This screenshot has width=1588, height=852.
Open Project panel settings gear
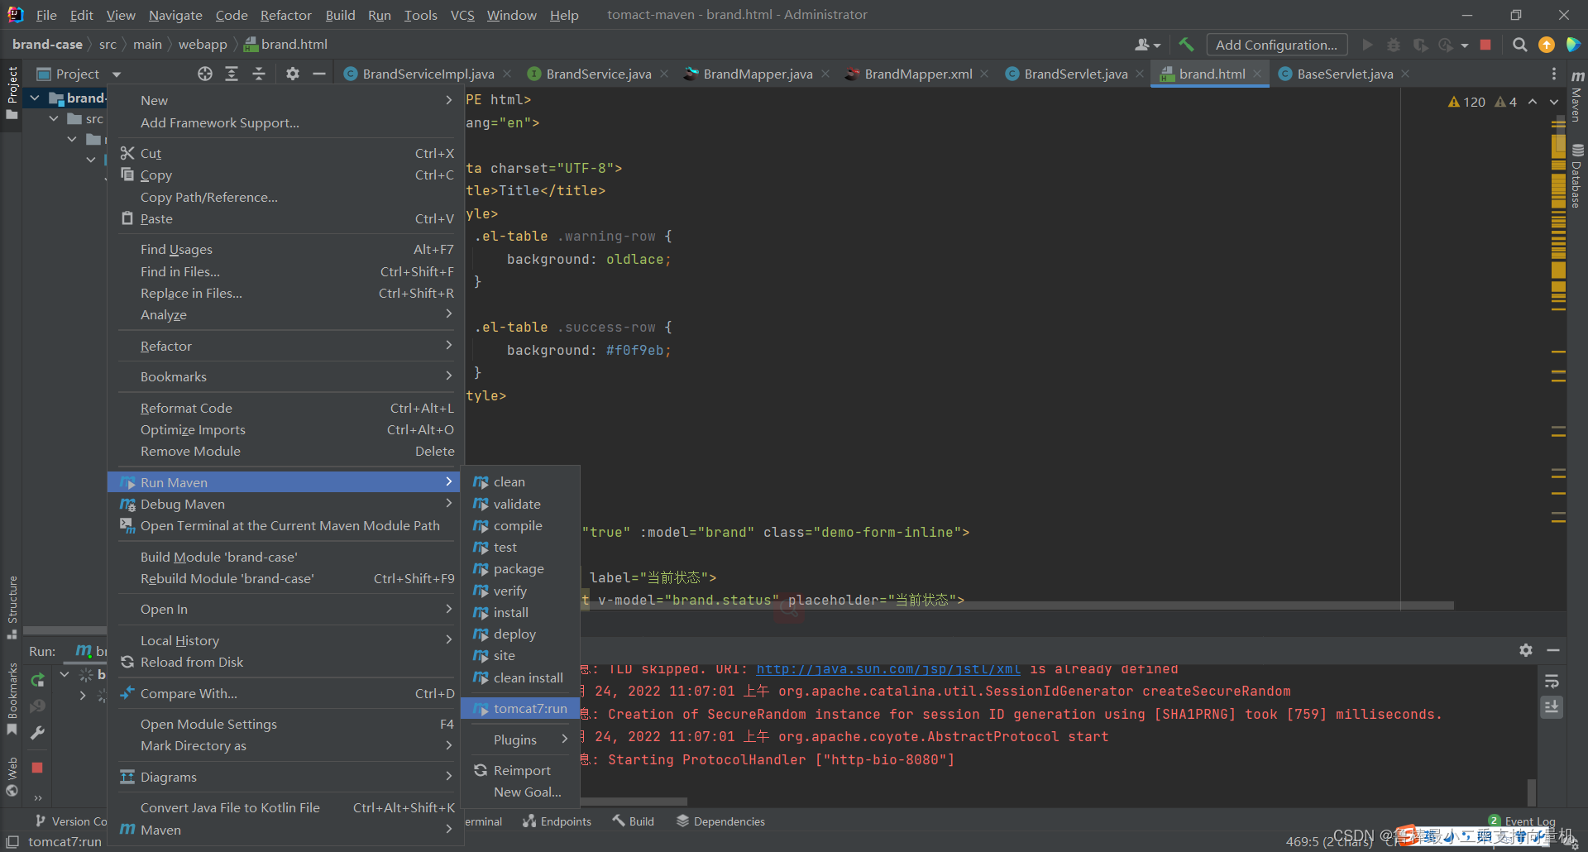pos(292,74)
